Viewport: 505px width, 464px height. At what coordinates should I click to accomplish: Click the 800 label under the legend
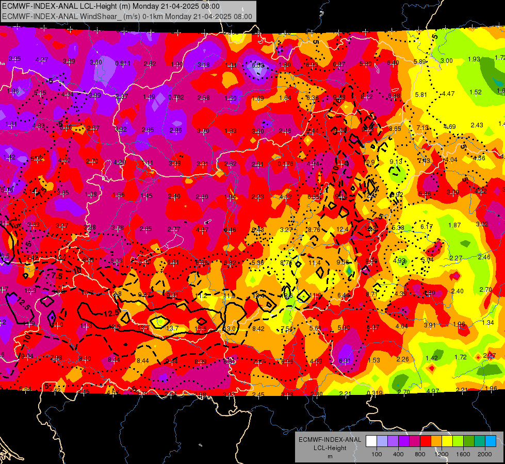pos(420,454)
